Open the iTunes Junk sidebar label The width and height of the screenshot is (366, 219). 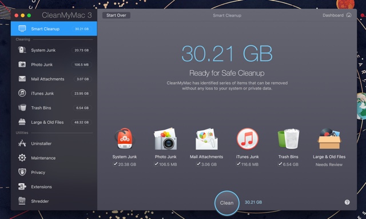coord(42,94)
